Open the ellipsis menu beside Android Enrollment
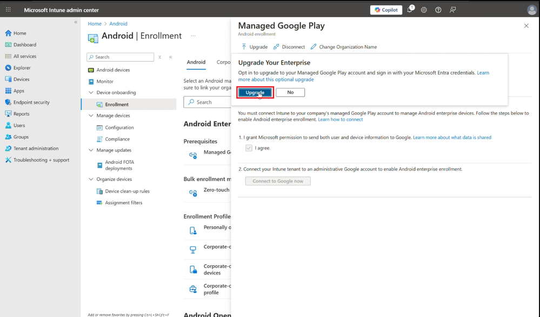The height and width of the screenshot is (317, 540). pyautogui.click(x=193, y=36)
